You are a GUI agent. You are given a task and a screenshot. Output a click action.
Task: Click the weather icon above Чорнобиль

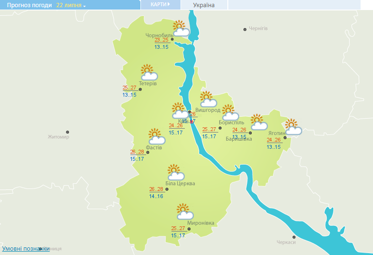180,29
